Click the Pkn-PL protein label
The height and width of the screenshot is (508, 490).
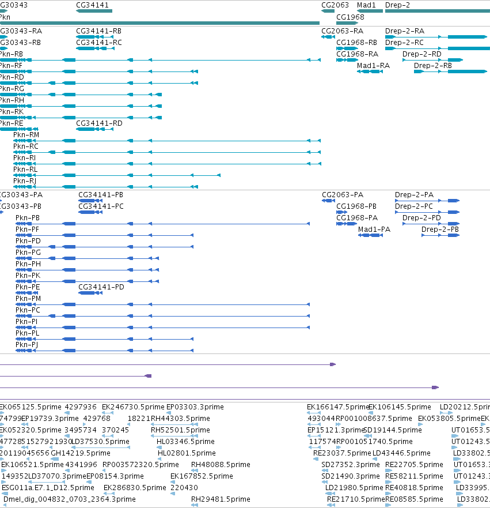(27, 333)
